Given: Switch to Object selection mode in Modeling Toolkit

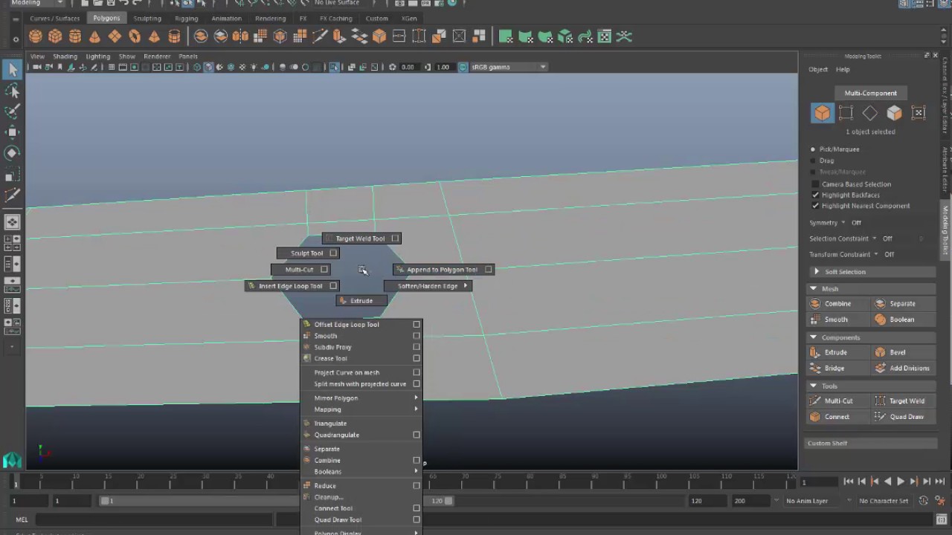Looking at the screenshot, I should click(822, 113).
